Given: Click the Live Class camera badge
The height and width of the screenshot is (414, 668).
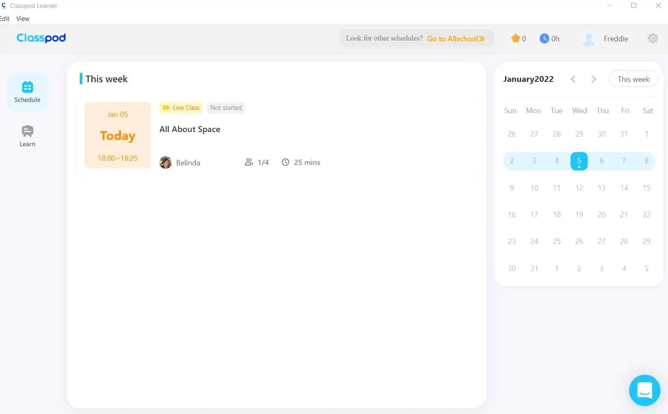Looking at the screenshot, I should pyautogui.click(x=181, y=108).
